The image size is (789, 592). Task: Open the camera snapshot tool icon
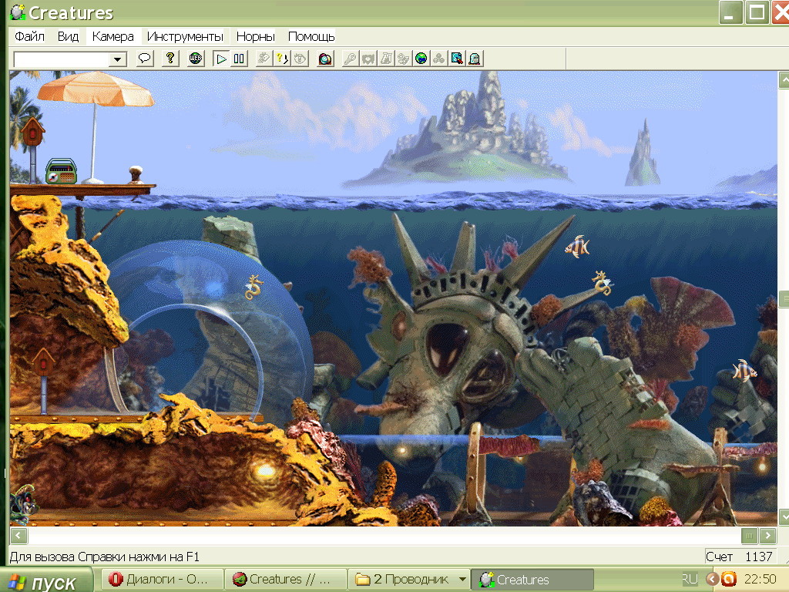pos(326,59)
